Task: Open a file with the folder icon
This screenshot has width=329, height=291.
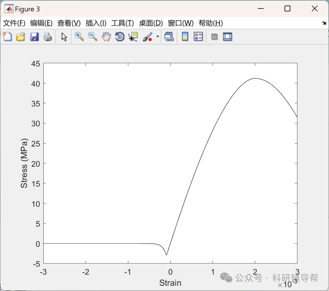Action: tap(21, 37)
